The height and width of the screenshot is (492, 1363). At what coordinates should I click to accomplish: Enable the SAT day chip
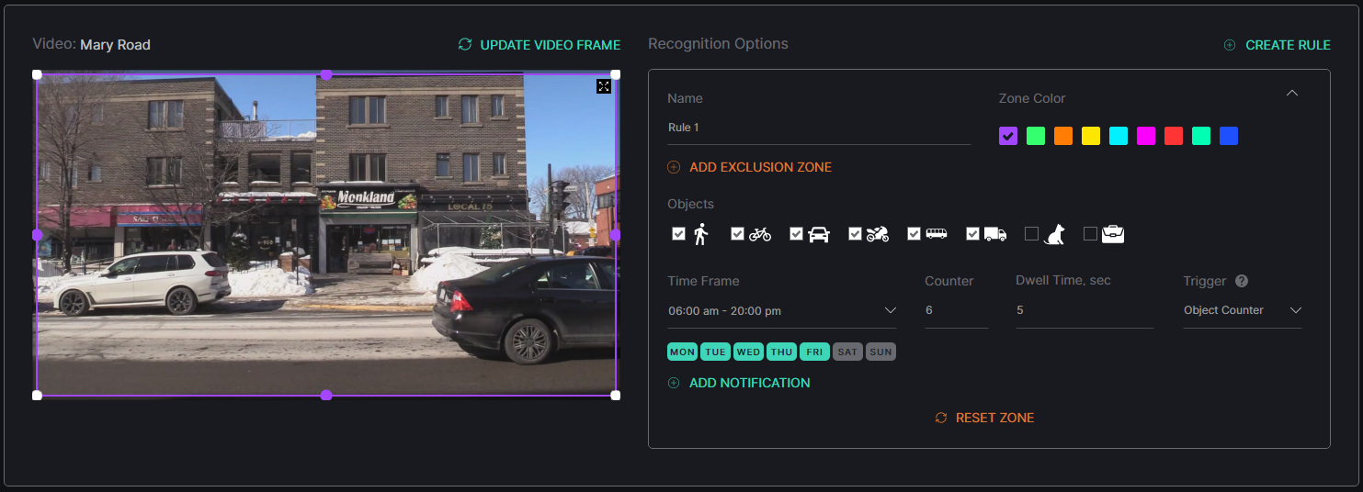coord(848,352)
